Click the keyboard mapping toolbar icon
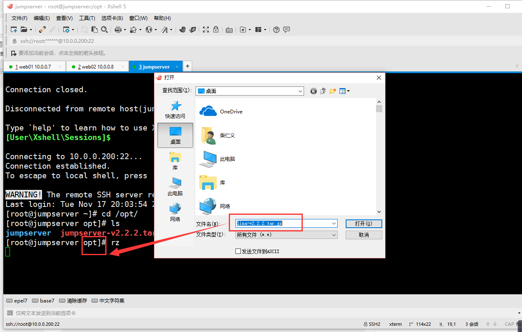The width and height of the screenshot is (522, 332). (x=229, y=30)
